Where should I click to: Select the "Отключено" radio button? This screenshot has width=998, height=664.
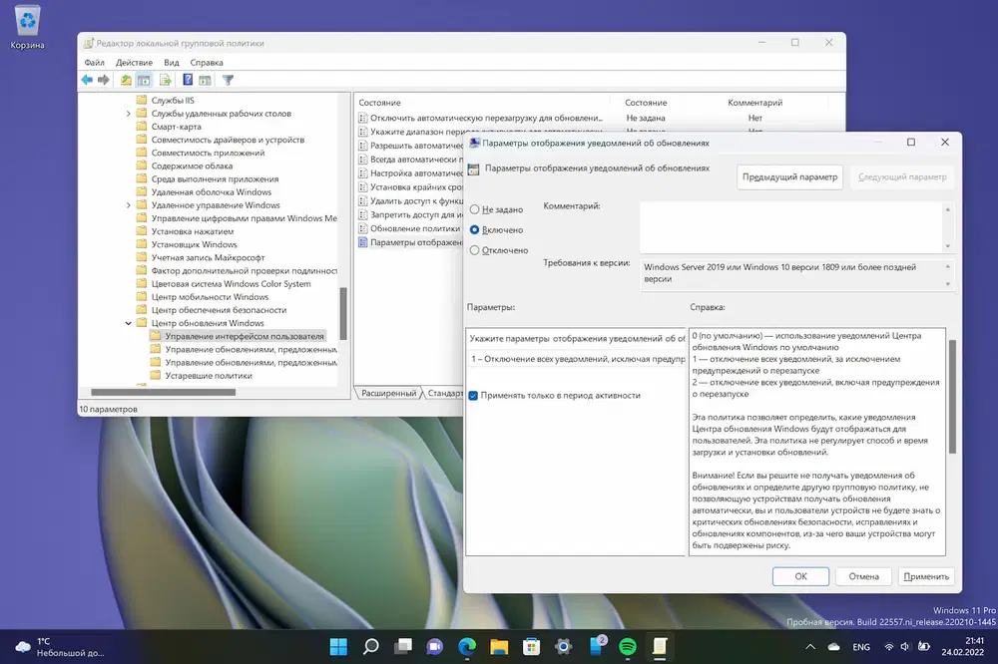point(475,250)
